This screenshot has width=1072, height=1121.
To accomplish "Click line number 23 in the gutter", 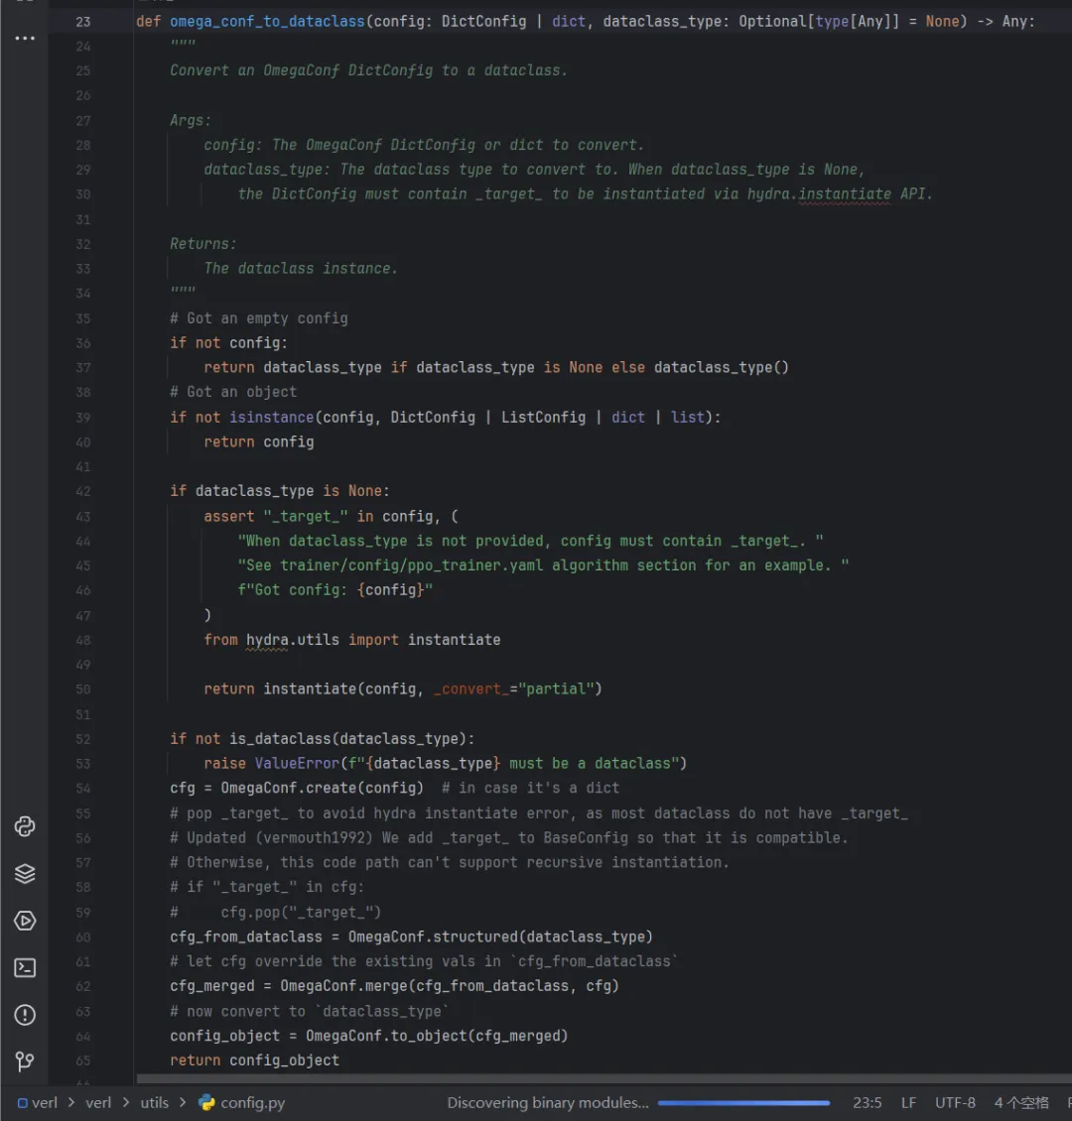I will (83, 22).
